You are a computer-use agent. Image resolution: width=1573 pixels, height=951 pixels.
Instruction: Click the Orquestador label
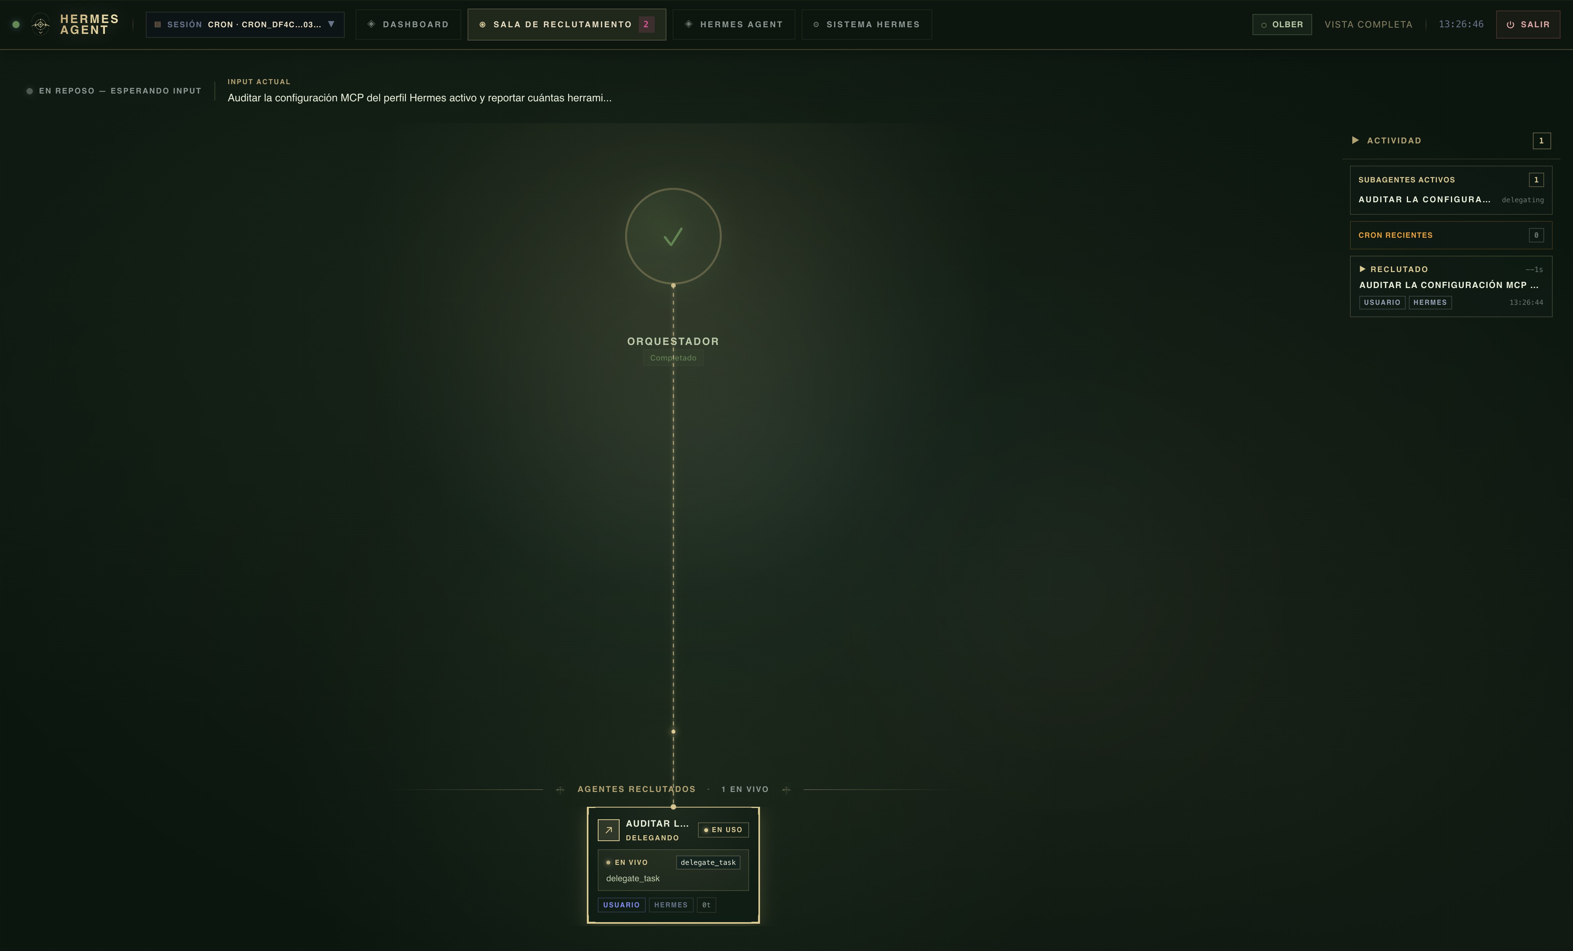[673, 341]
